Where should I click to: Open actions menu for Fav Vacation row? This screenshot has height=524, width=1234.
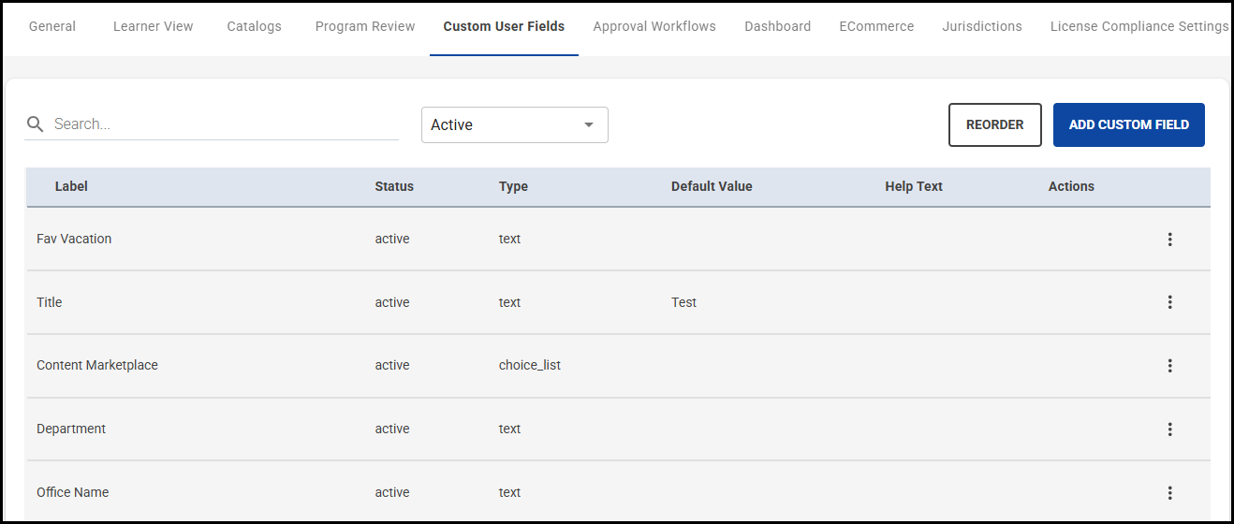1169,240
